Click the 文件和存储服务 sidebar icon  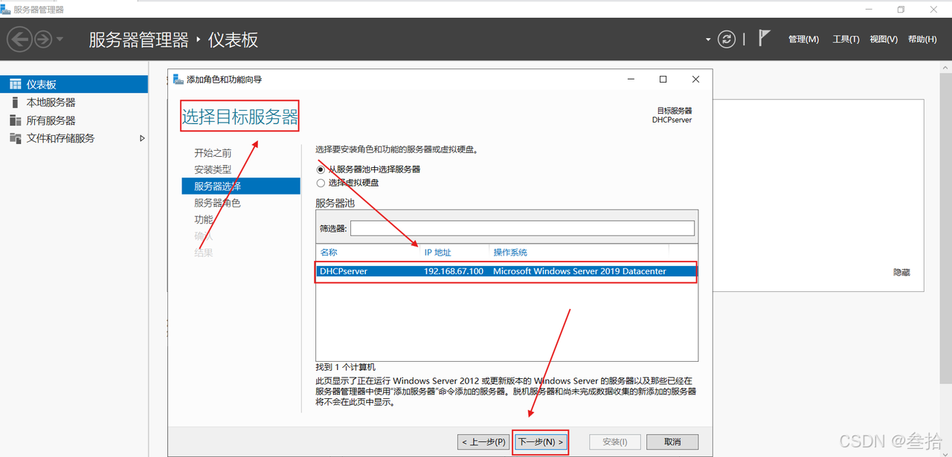click(x=15, y=138)
